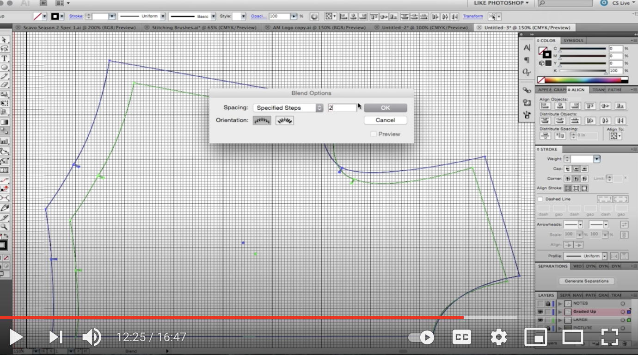This screenshot has height=355, width=638.
Task: Open the Spacing dropdown in Blend Options
Action: pyautogui.click(x=288, y=108)
